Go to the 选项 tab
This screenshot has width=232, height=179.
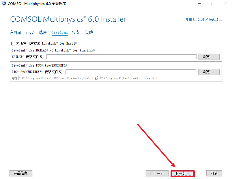tap(43, 32)
